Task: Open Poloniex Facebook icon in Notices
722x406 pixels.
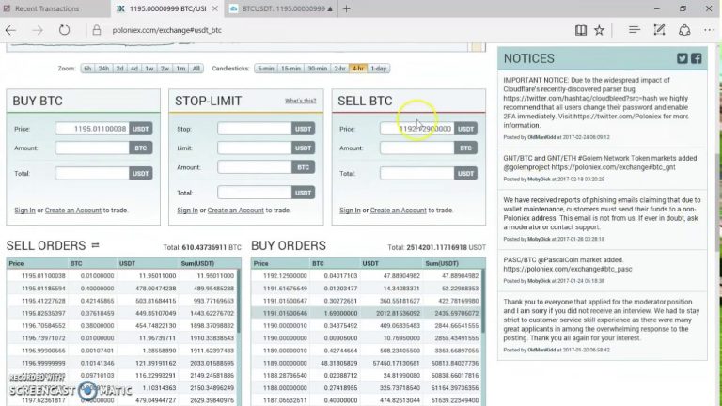Action: click(697, 58)
